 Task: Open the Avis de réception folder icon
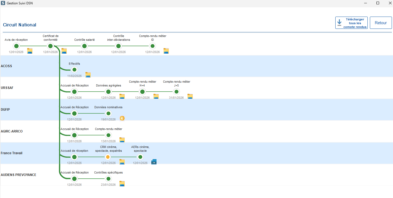tap(30, 51)
